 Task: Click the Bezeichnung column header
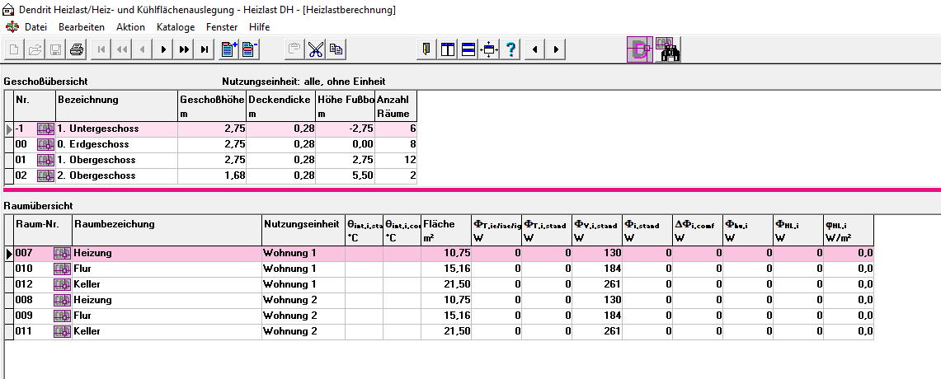[117, 105]
